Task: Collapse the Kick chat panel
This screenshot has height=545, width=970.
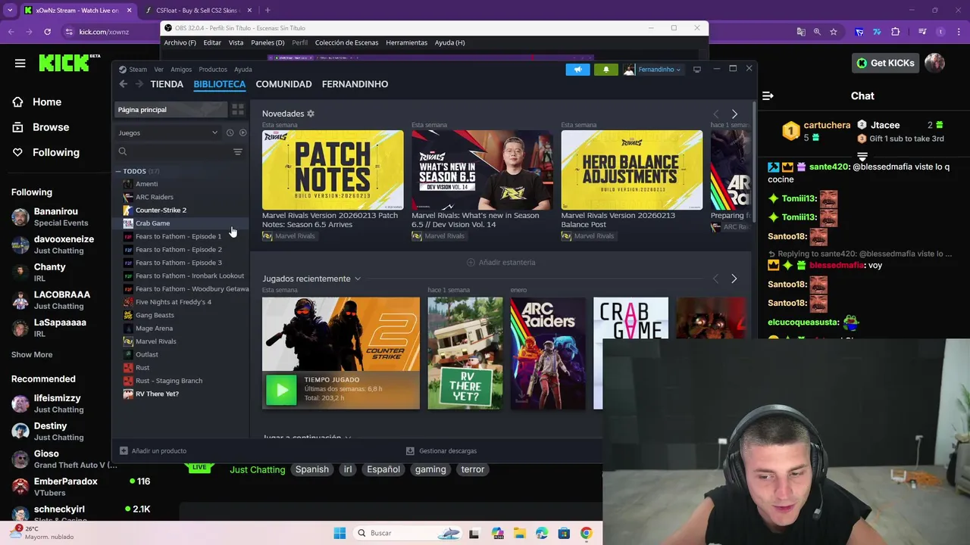Action: 768,96
